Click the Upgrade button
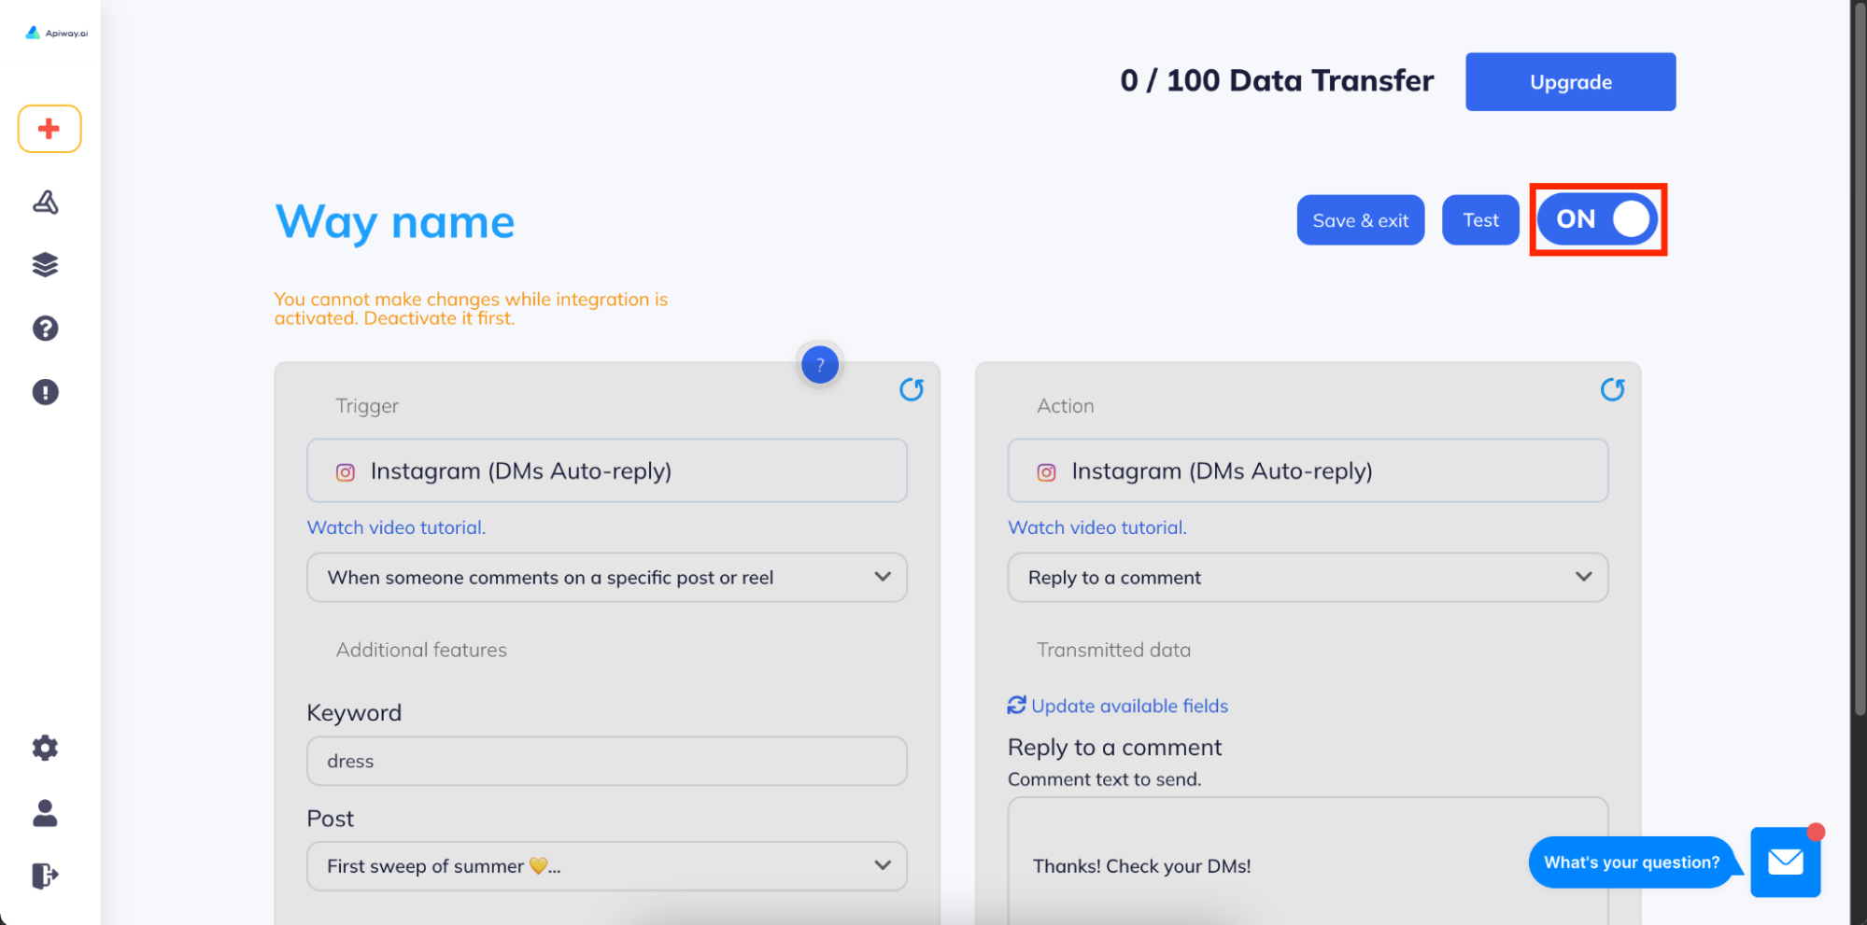1867x925 pixels. pyautogui.click(x=1571, y=82)
